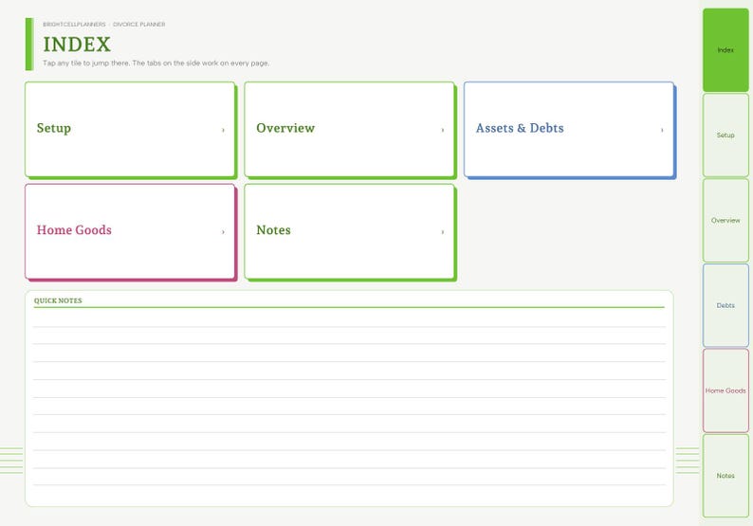Screen dimensions: 753x526
Task: Open the Overview tile
Action: point(350,130)
